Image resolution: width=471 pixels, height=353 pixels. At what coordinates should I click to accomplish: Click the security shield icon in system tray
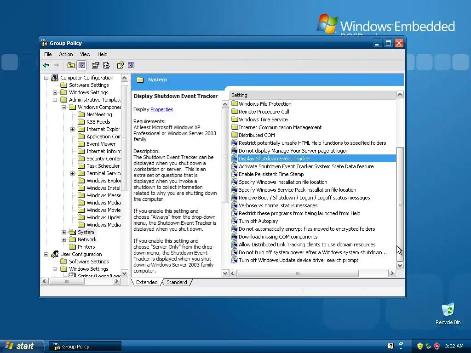(x=419, y=346)
